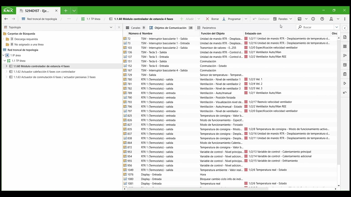This screenshot has width=351, height=197.
Task: Sort by the Número column header
Action: pos(134,33)
